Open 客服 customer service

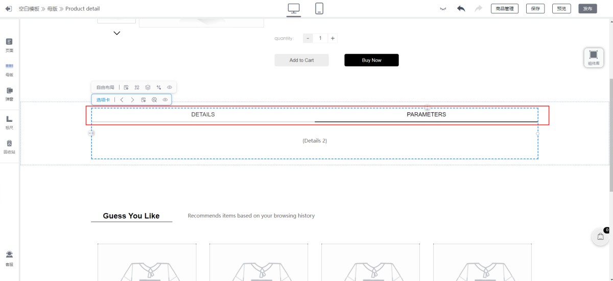click(x=9, y=258)
